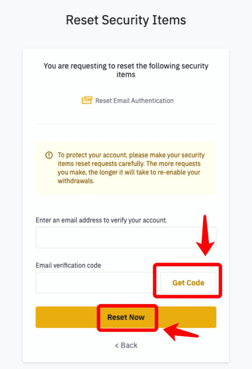252x369 pixels.
Task: Click the less-than chevron beside Back
Action: click(x=117, y=345)
